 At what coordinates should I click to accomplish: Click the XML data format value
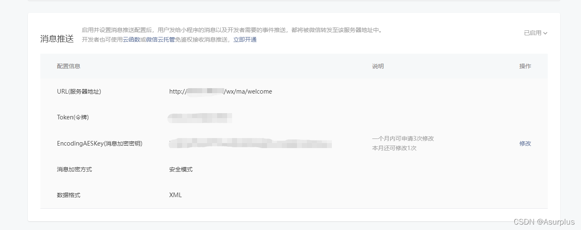[176, 195]
